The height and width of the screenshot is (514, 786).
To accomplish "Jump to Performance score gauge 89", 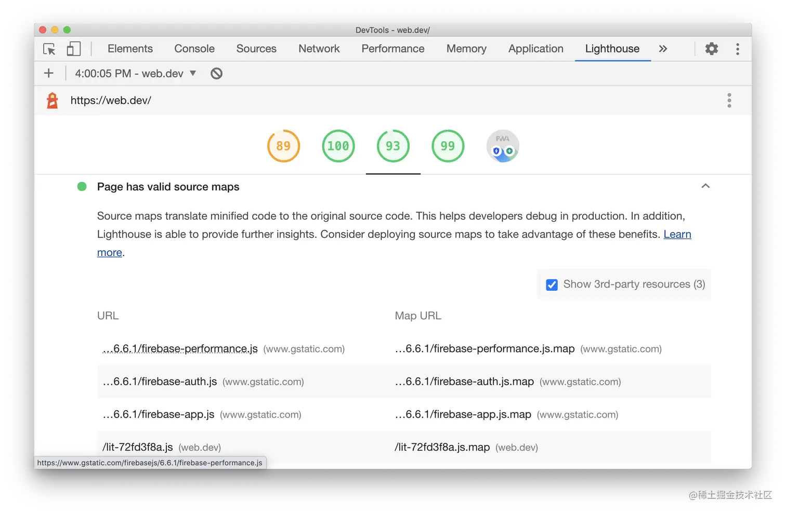I will coord(283,146).
